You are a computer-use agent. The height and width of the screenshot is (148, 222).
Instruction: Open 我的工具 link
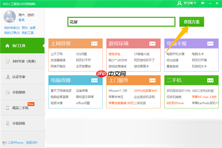click(28, 33)
